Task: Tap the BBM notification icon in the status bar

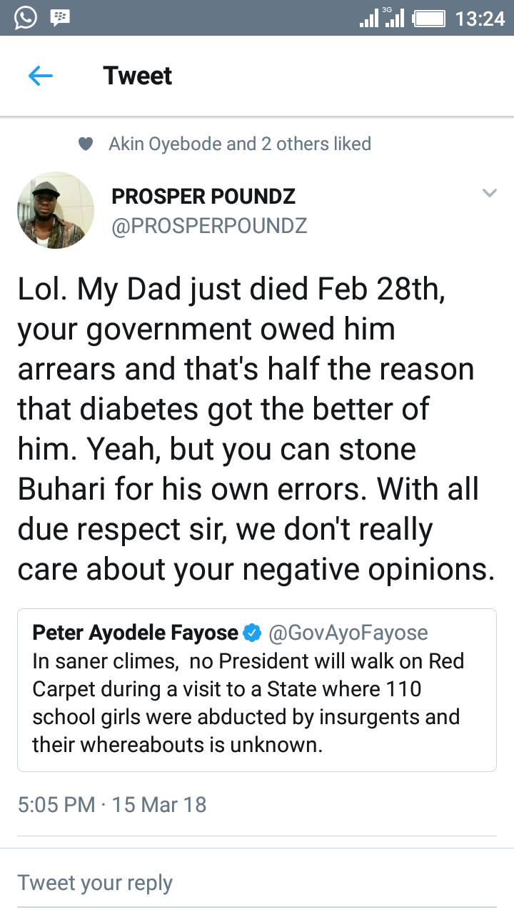Action: coord(60,17)
